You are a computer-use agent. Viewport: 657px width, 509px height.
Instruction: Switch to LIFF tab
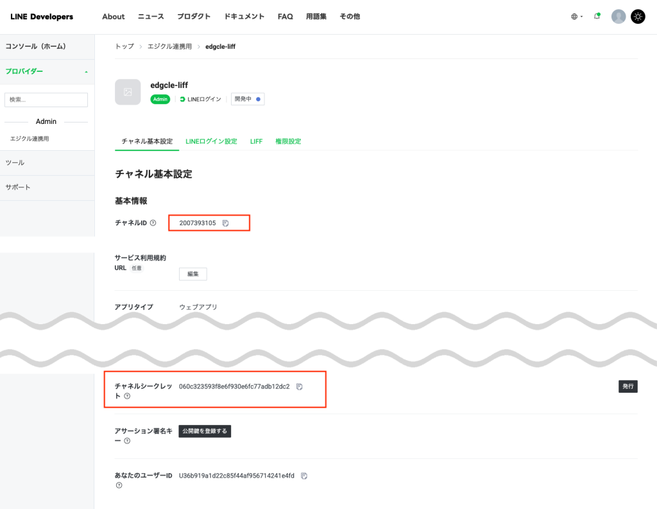point(256,141)
